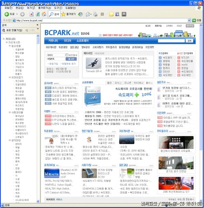The width and height of the screenshot is (204, 208).
Task: Print the page using printer icon
Action: [x=95, y=14]
